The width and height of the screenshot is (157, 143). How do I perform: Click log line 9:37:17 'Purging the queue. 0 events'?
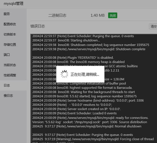(83, 135)
